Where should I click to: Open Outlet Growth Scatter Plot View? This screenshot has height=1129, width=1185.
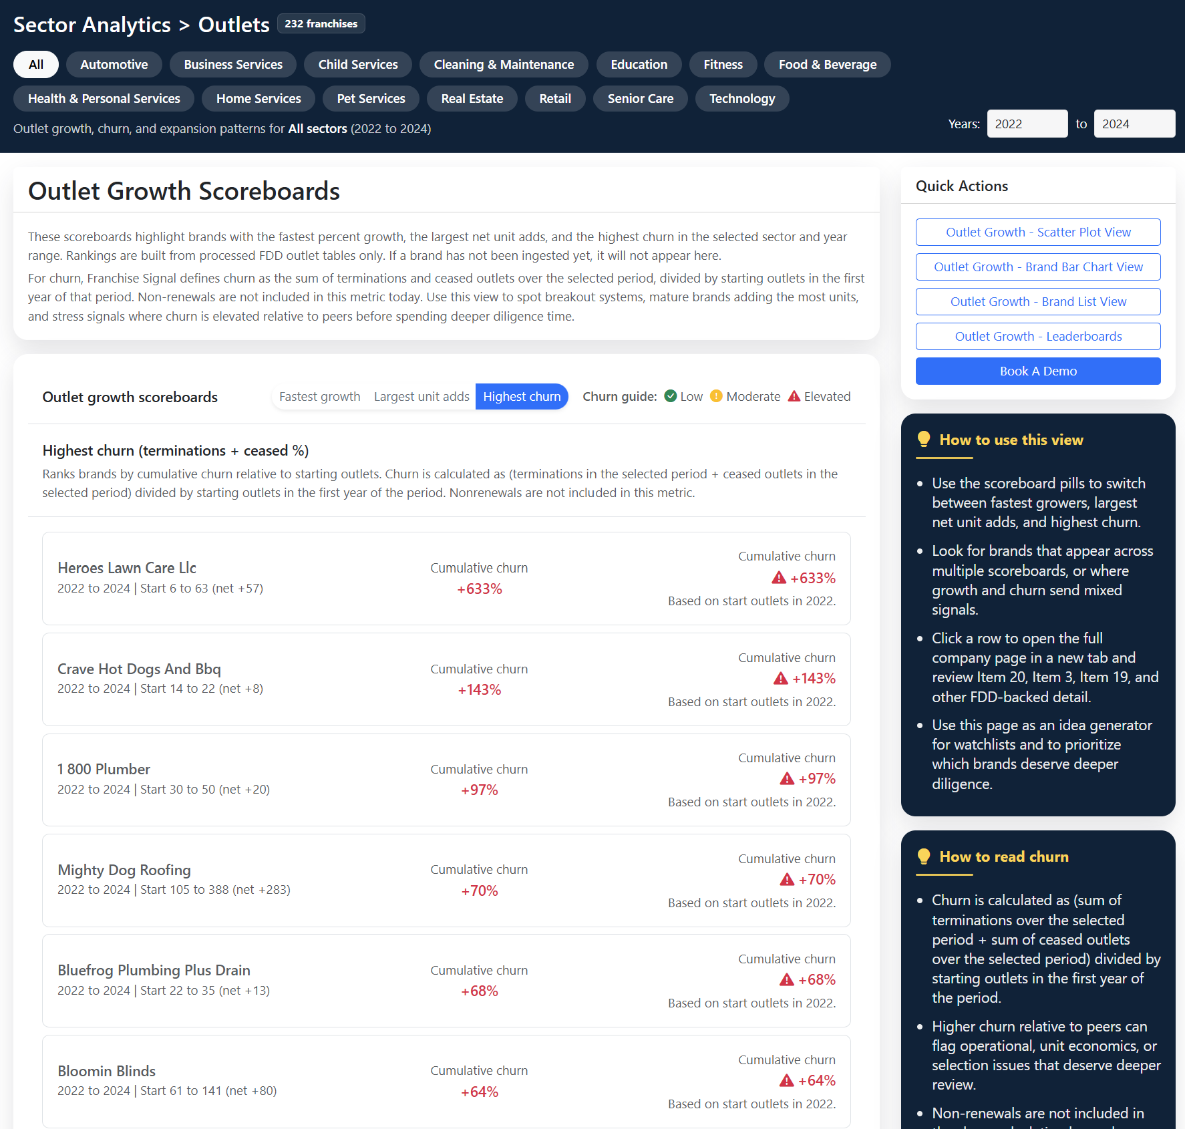pyautogui.click(x=1038, y=232)
